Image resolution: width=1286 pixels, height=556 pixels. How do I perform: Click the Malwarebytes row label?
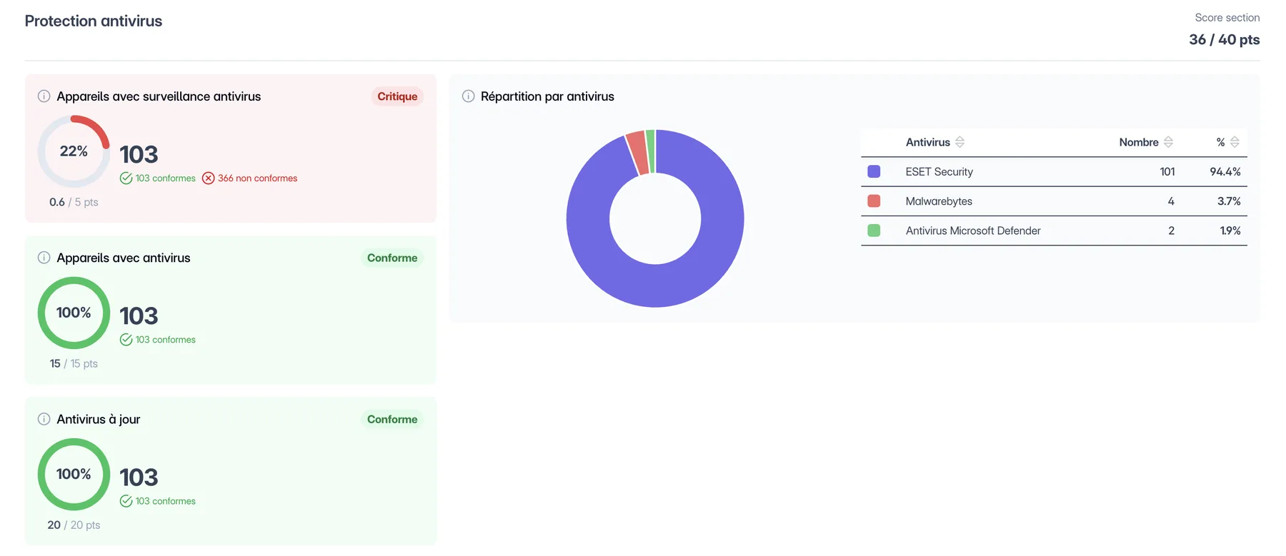click(x=939, y=201)
